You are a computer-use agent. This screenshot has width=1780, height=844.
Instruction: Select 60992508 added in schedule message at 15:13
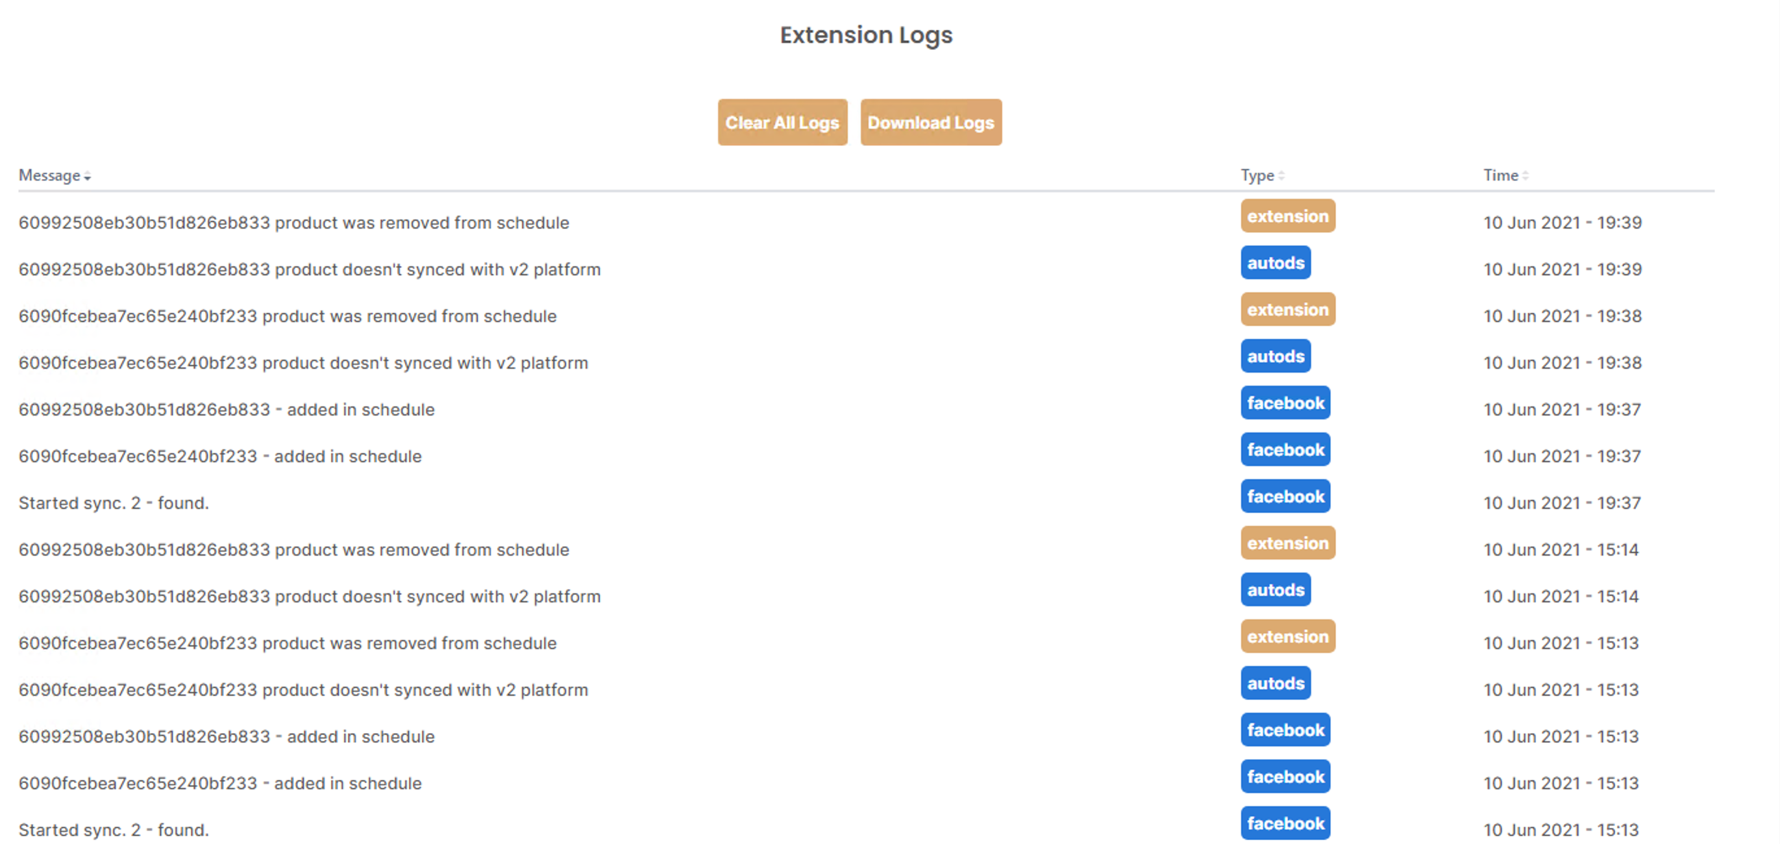227,736
